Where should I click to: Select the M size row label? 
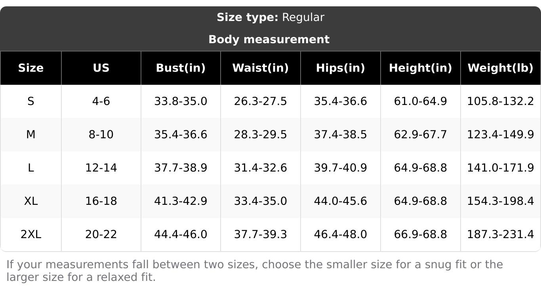tap(30, 135)
